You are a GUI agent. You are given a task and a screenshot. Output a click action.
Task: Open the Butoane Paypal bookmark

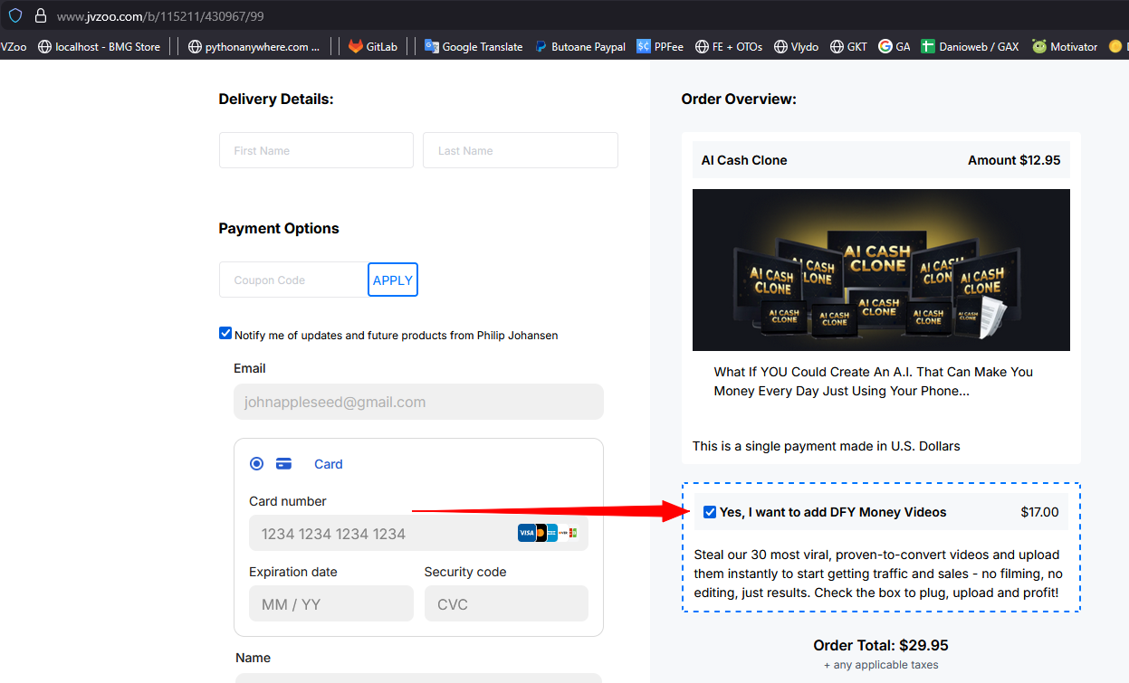point(579,46)
